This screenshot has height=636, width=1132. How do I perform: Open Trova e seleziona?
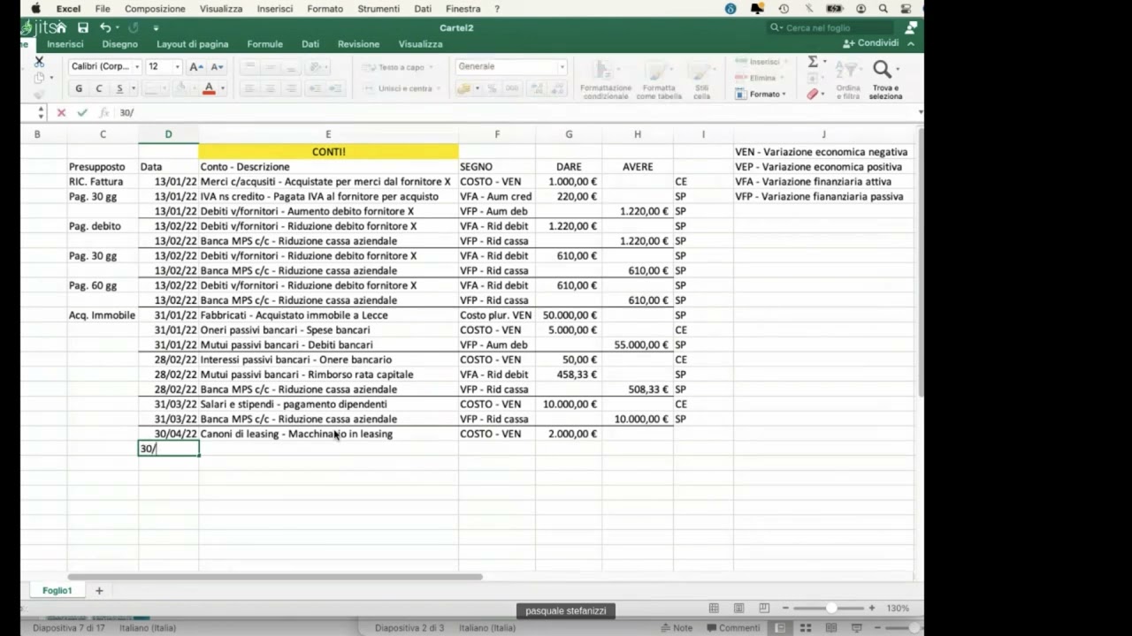(x=885, y=79)
